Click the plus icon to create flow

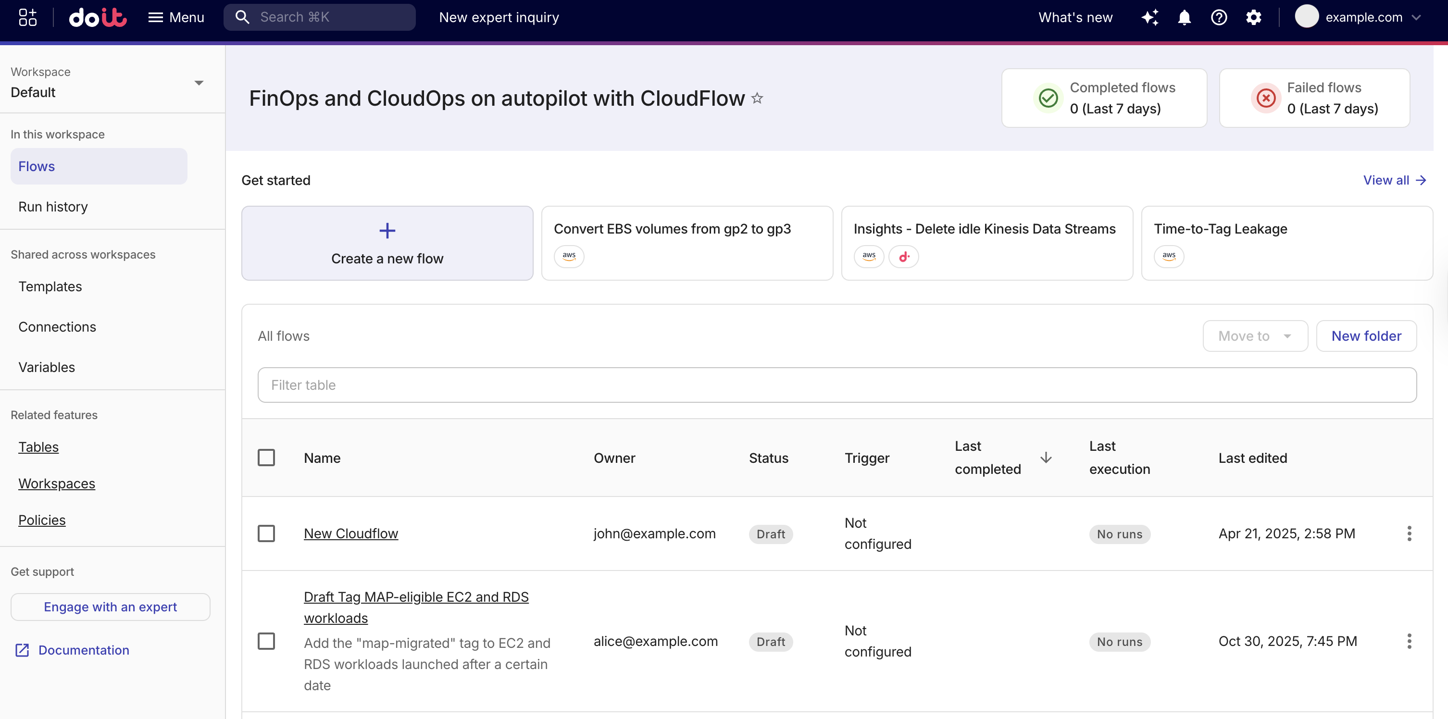pyautogui.click(x=387, y=231)
